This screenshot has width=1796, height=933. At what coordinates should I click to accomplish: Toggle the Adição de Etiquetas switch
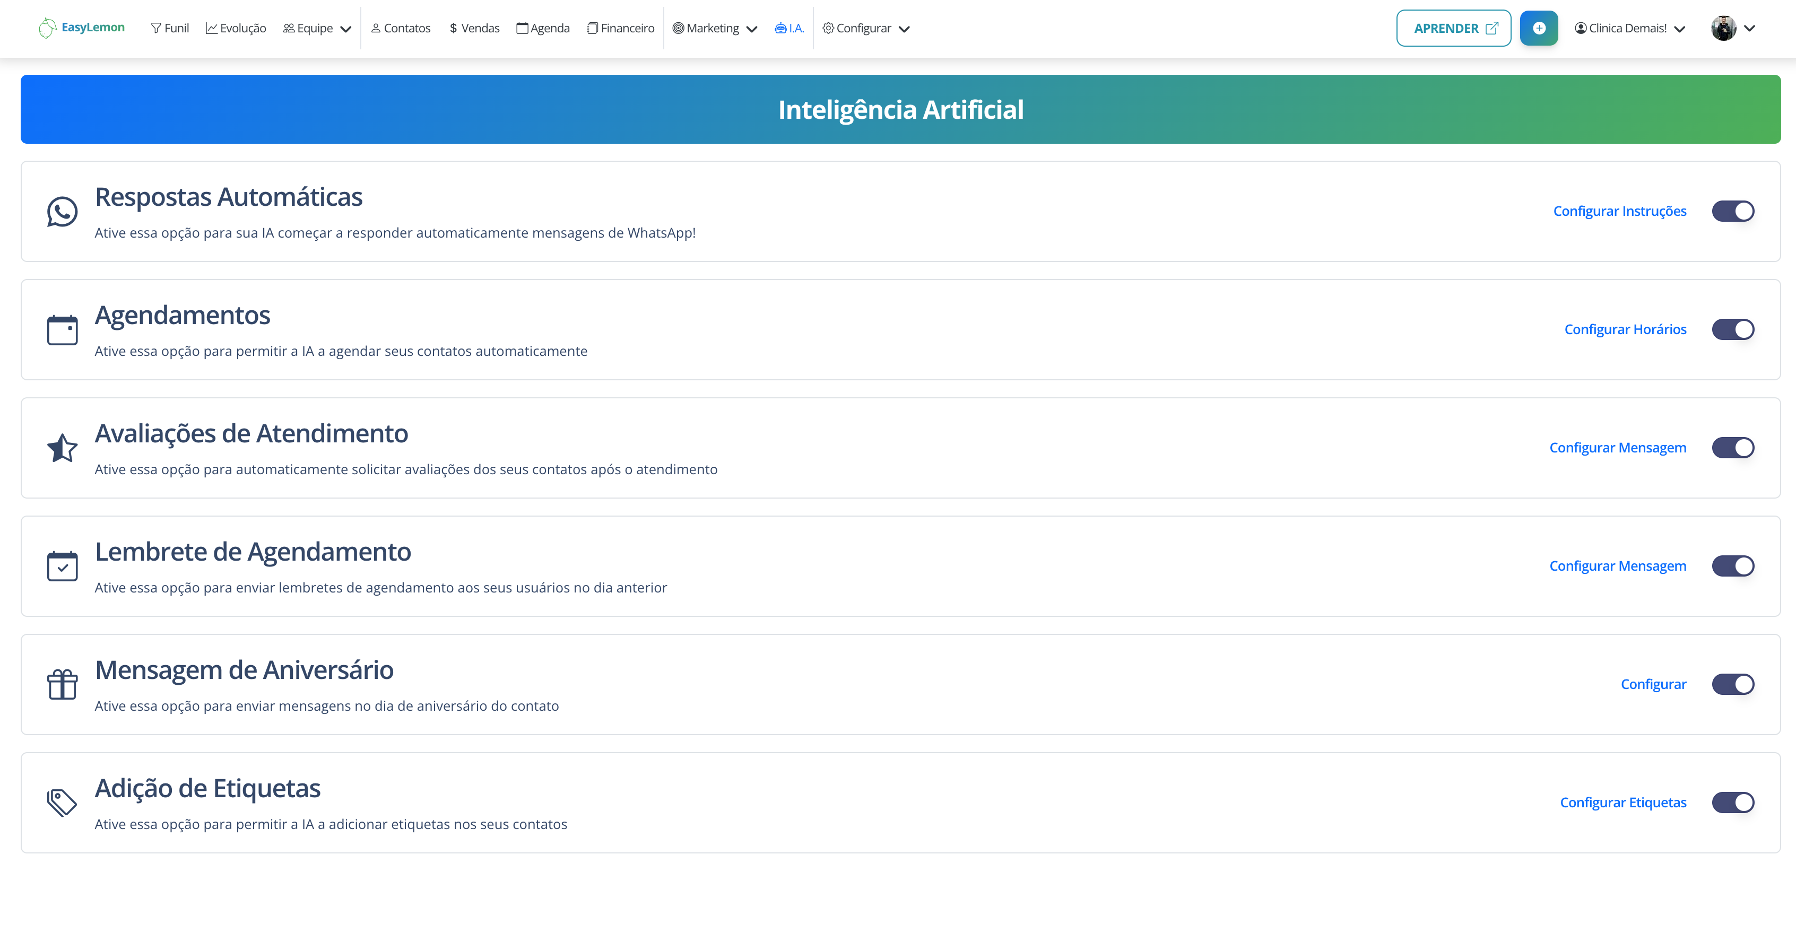tap(1732, 803)
